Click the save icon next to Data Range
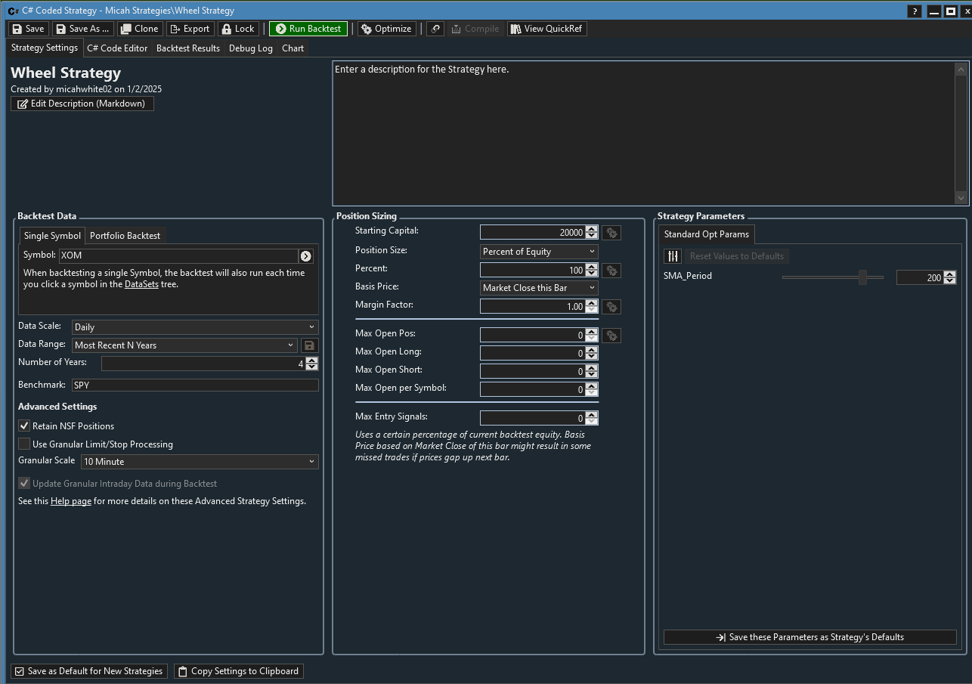The width and height of the screenshot is (972, 684). point(309,345)
